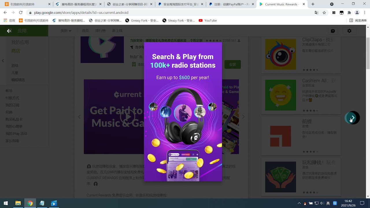Open the ClipClaps app thumbnail
370x208 pixels.
coord(280,54)
